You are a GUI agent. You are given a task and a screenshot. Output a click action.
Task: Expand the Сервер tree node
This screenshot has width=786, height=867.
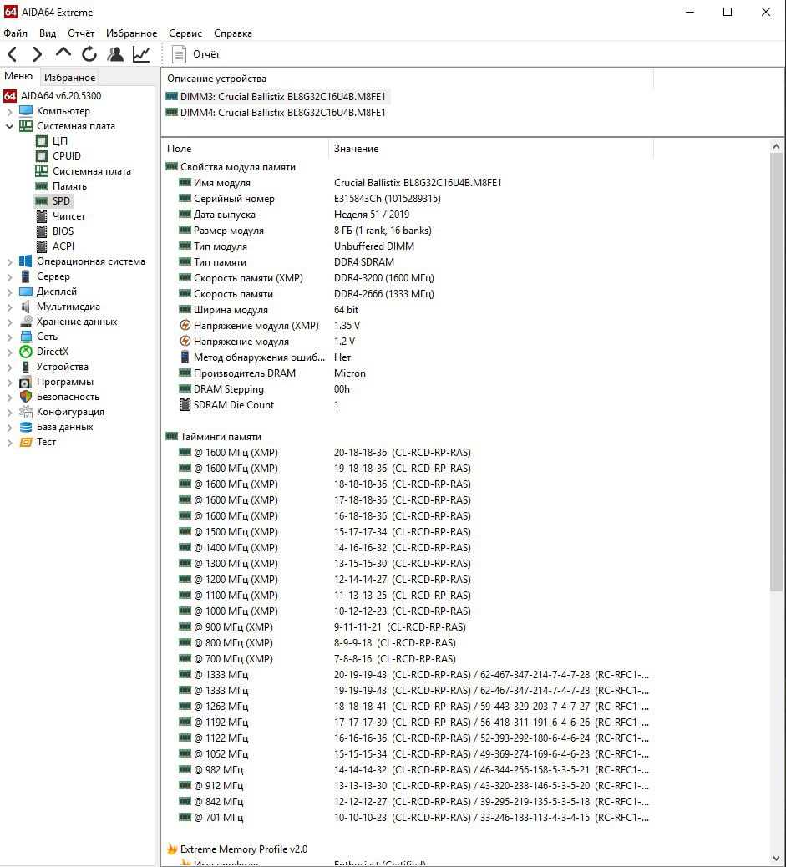tap(9, 276)
